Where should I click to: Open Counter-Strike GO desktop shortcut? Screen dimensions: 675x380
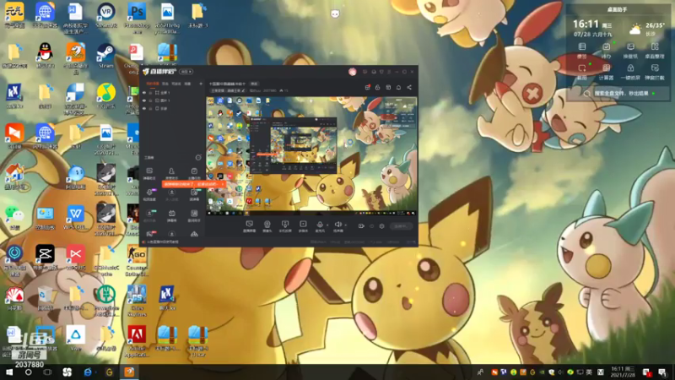click(x=137, y=260)
